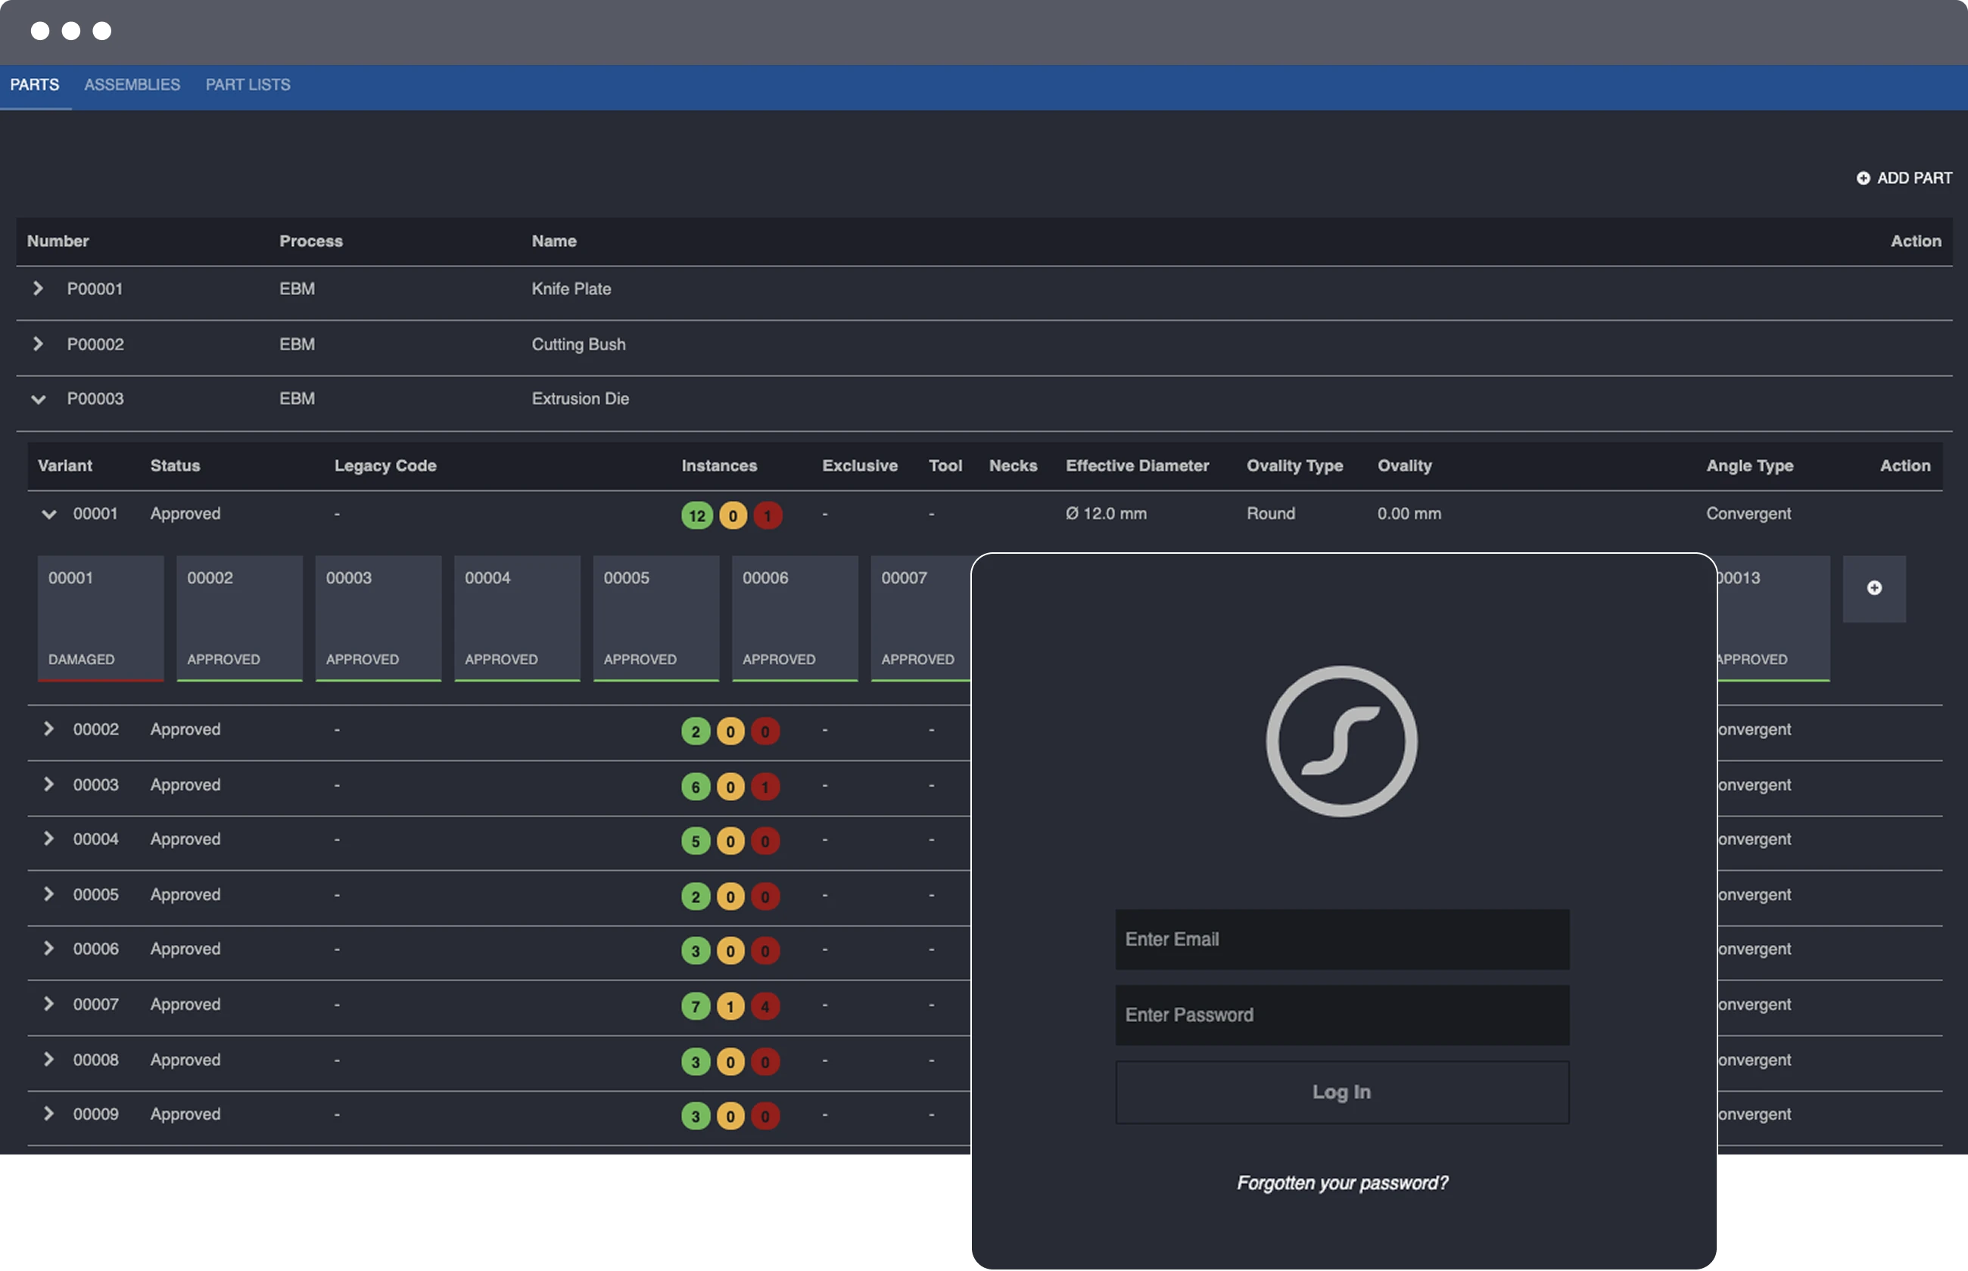
Task: Open approved instance card 00002
Action: coord(239,618)
